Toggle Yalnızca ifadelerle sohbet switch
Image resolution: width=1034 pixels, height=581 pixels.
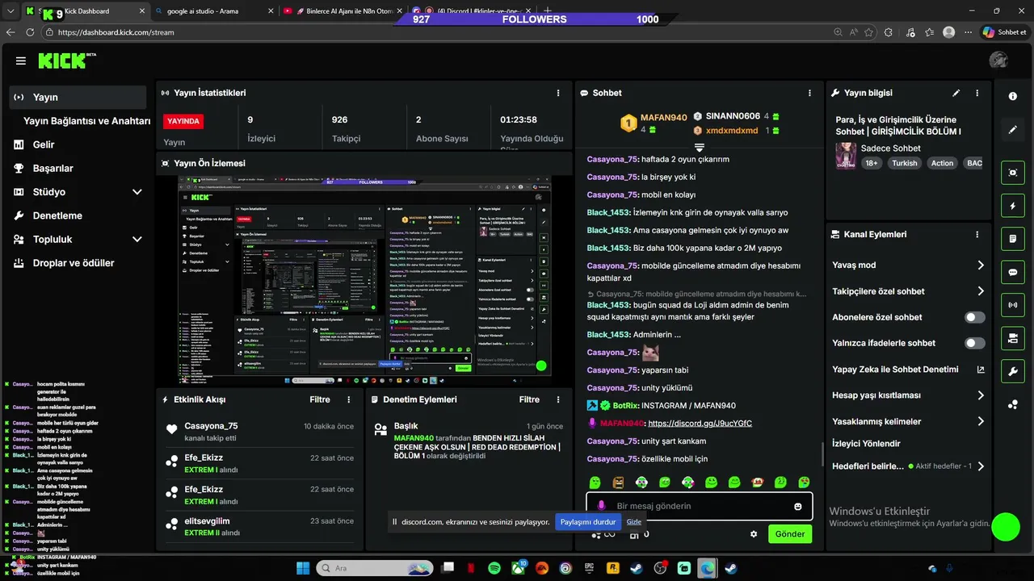975,343
